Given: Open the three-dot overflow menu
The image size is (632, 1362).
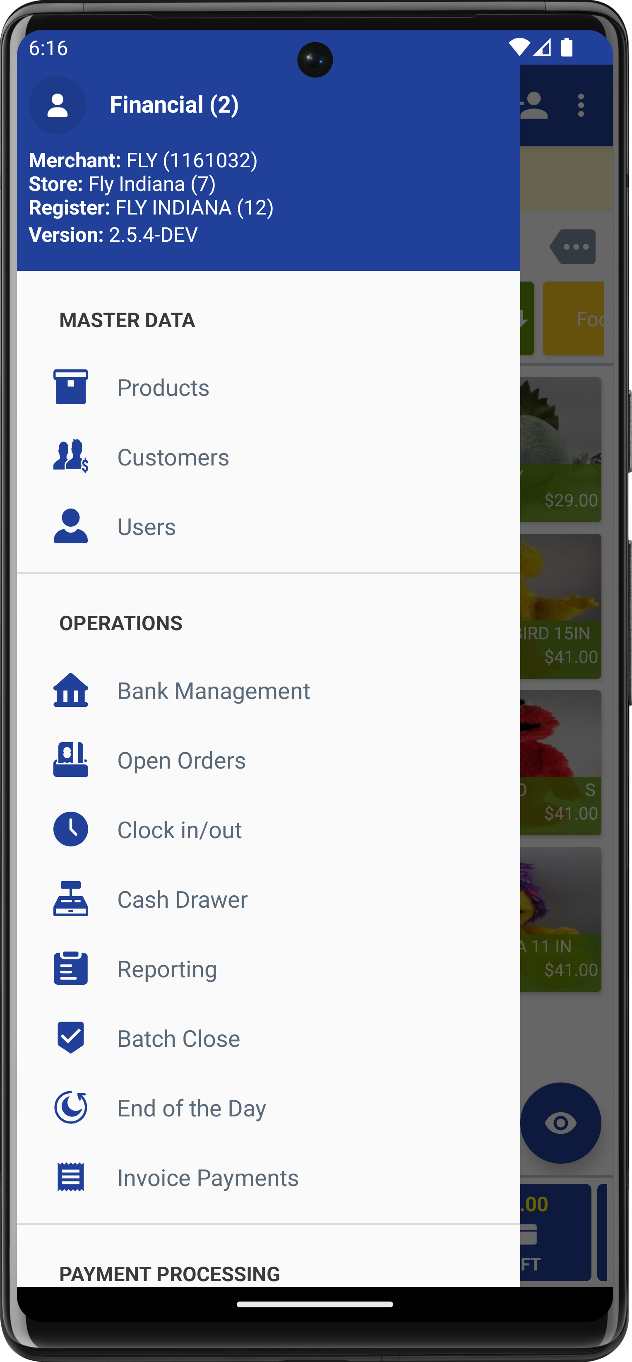Looking at the screenshot, I should pyautogui.click(x=581, y=105).
